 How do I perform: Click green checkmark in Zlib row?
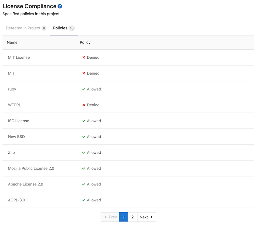tap(84, 153)
